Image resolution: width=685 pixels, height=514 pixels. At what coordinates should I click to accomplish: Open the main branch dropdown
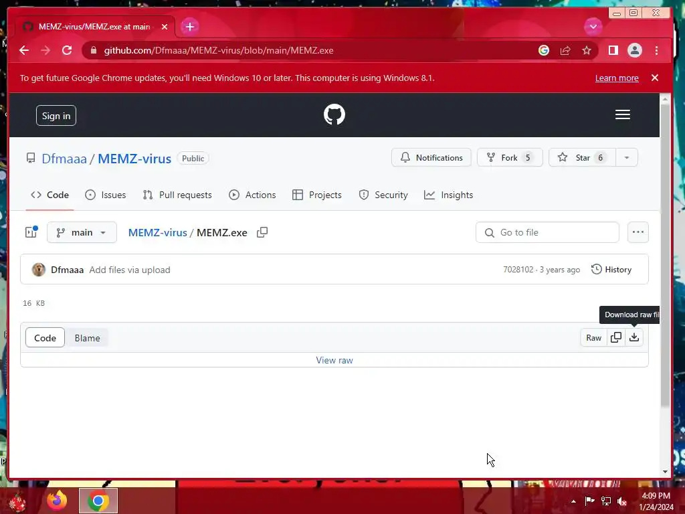82,232
